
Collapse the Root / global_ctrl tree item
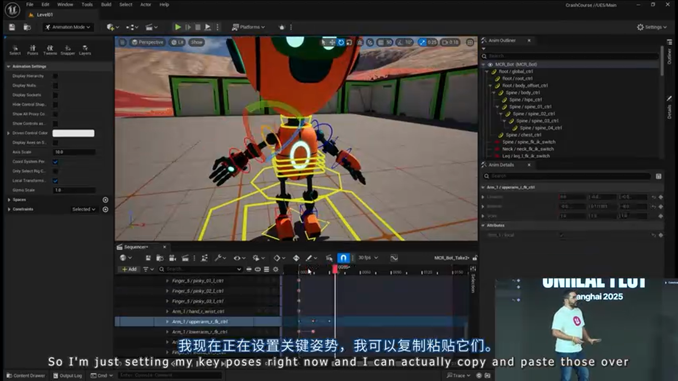pyautogui.click(x=486, y=71)
